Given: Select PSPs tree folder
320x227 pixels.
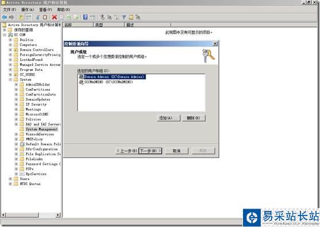Looking at the screenshot, I should pos(30,169).
